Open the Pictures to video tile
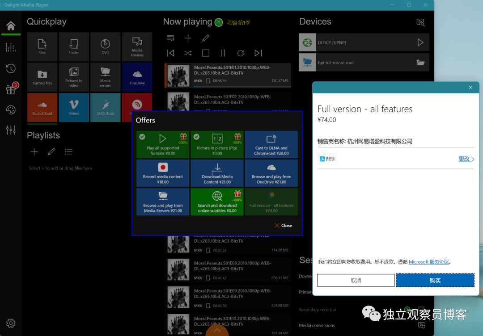The width and height of the screenshot is (483, 336). coord(74,77)
